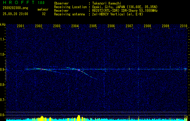Select the observer name Takanori Kawachi
The width and height of the screenshot is (190, 121).
[106, 3]
